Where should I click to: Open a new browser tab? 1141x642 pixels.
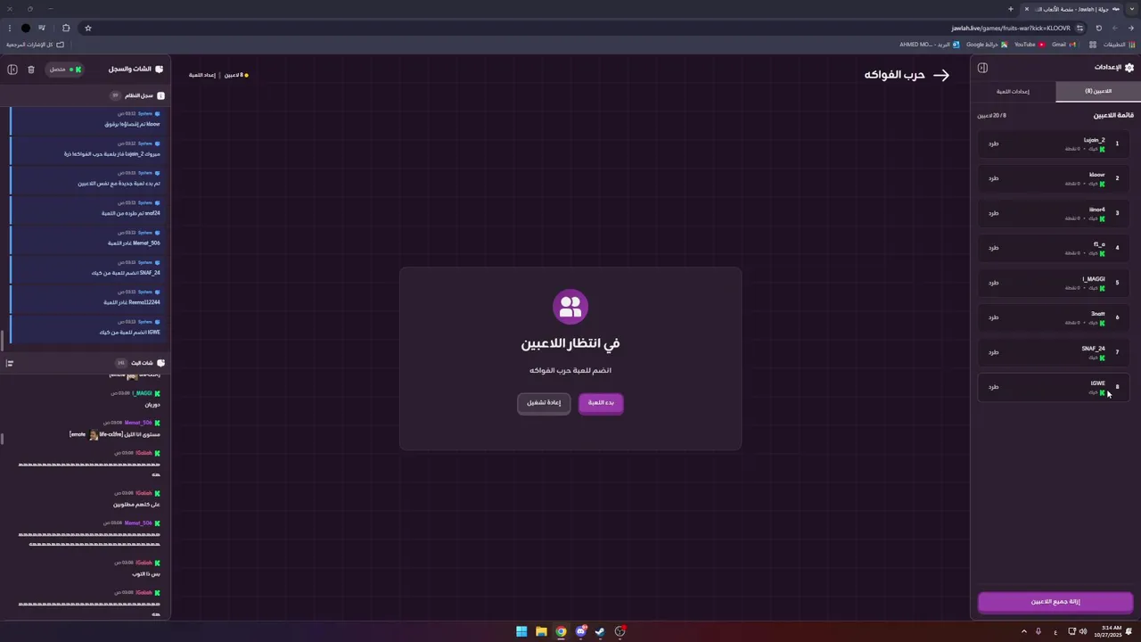point(1011,9)
